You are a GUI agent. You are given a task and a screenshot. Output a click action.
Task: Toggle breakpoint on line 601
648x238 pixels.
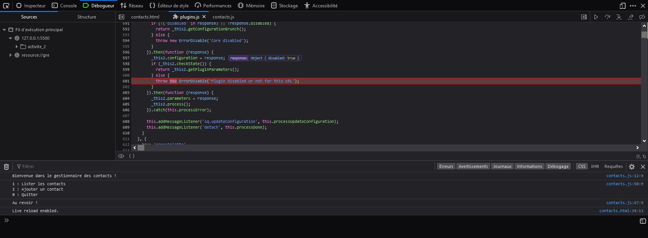[x=126, y=81]
